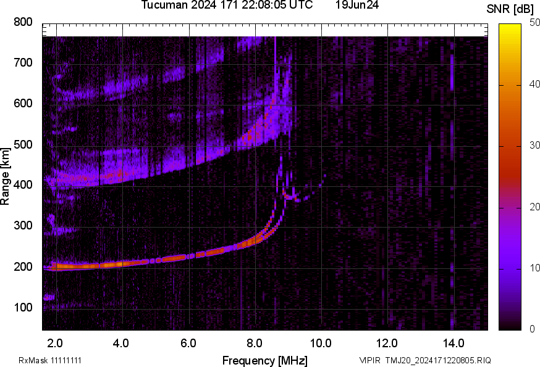
Task: Click the range tick label '400'
Action: [x=23, y=185]
